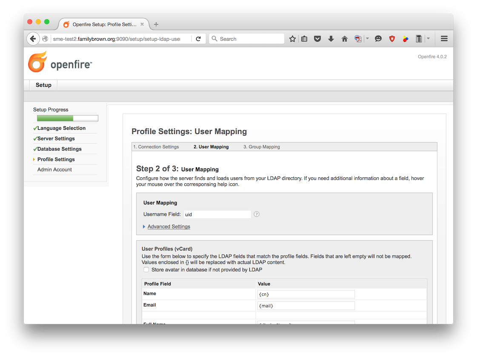Click Database Settings in setup sidebar

pyautogui.click(x=59, y=149)
